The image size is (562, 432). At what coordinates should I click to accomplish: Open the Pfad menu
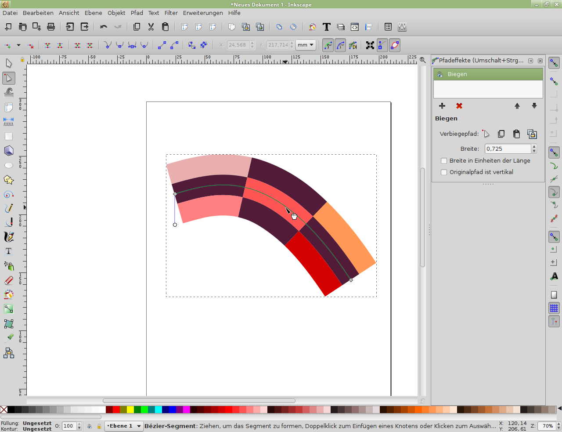[137, 13]
